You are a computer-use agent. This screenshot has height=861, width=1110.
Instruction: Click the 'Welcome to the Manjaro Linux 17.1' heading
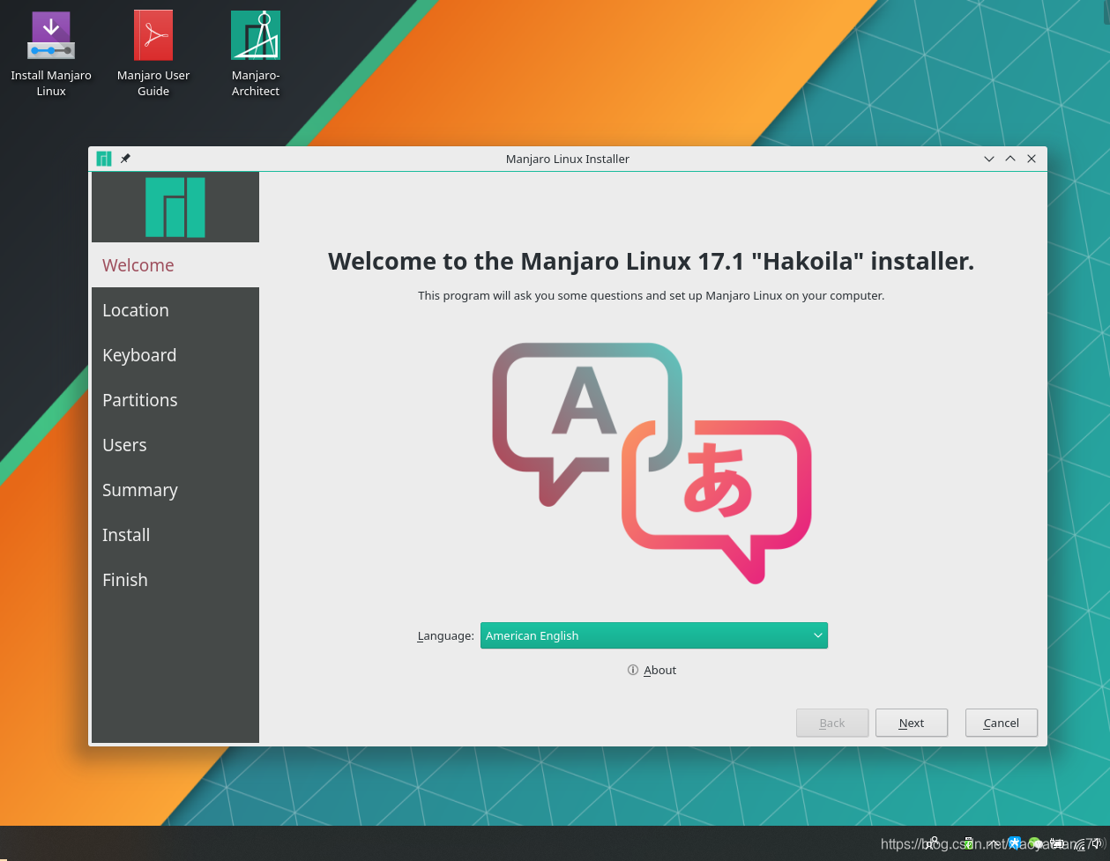(652, 262)
